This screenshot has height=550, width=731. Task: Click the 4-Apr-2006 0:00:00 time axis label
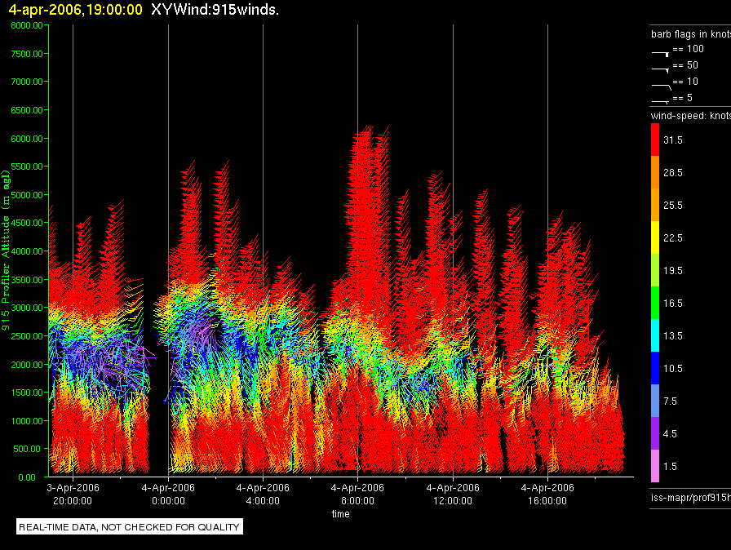tap(168, 494)
